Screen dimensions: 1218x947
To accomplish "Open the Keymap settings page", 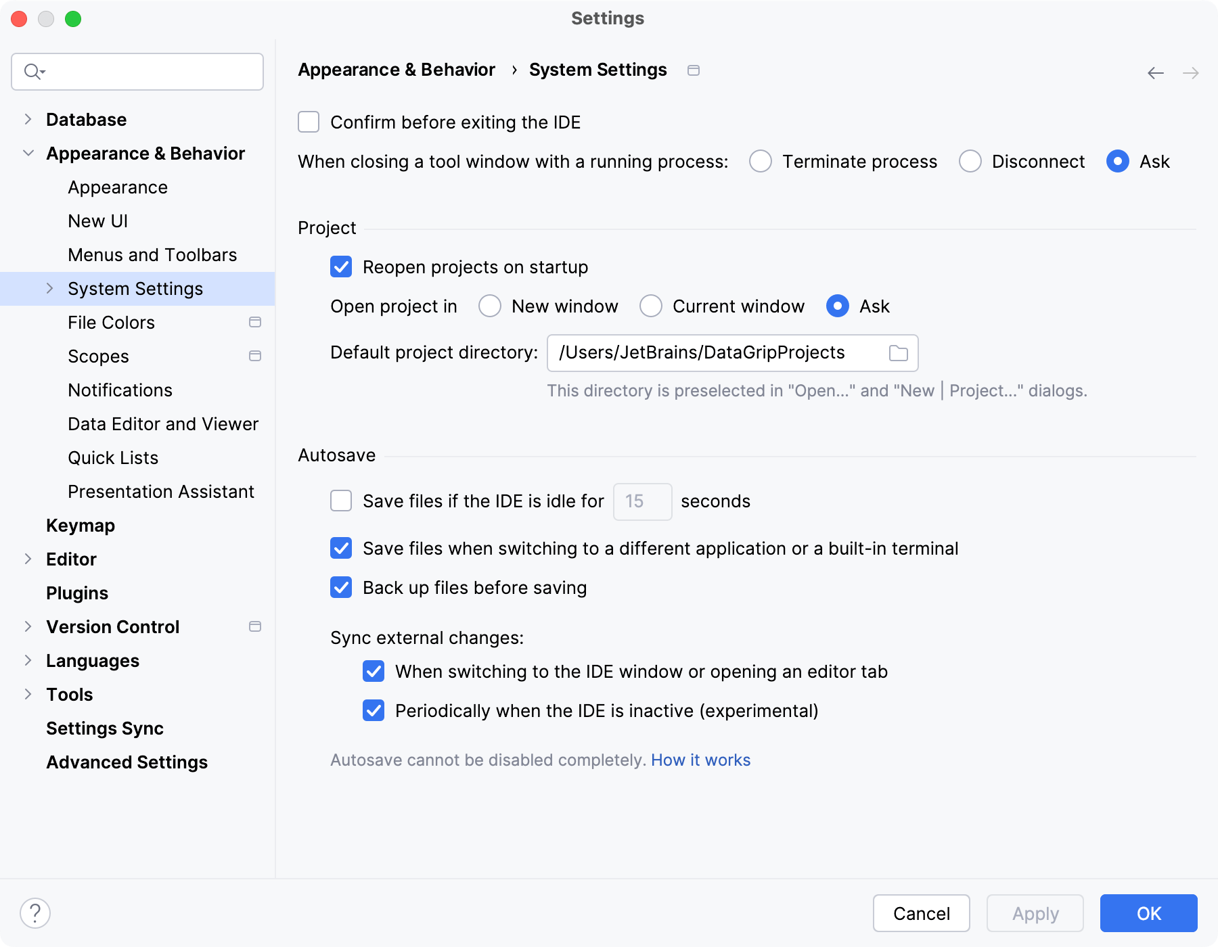I will tap(81, 525).
